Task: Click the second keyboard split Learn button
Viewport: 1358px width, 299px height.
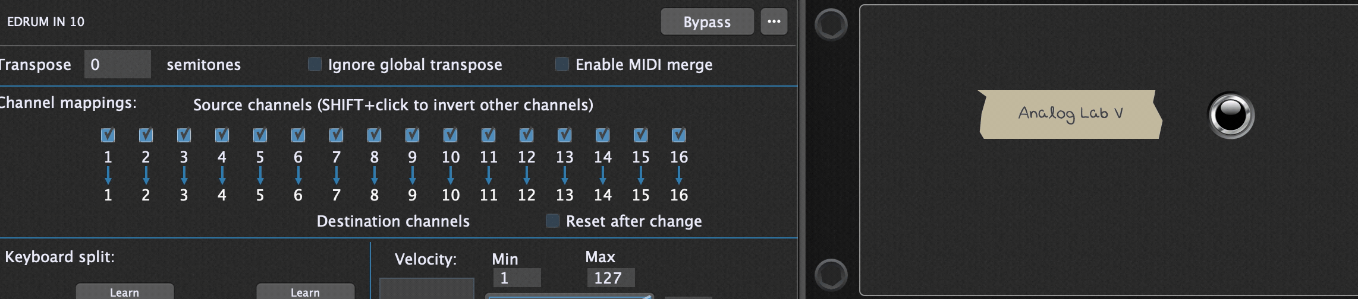Action: (x=305, y=291)
